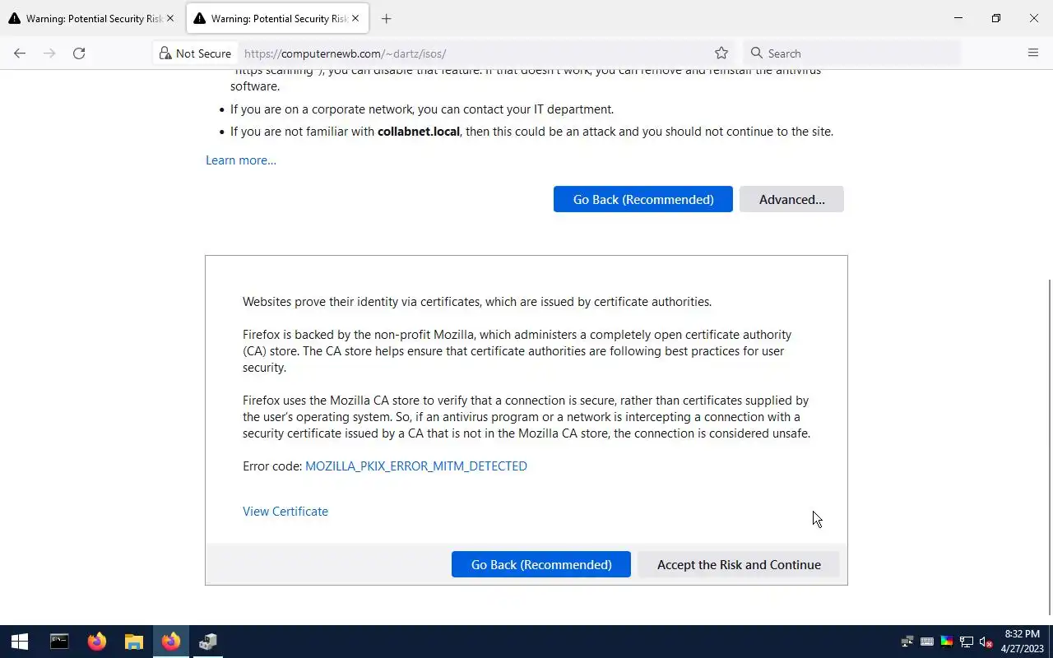Bookmark this page with the star icon
The height and width of the screenshot is (658, 1053).
pyautogui.click(x=721, y=53)
